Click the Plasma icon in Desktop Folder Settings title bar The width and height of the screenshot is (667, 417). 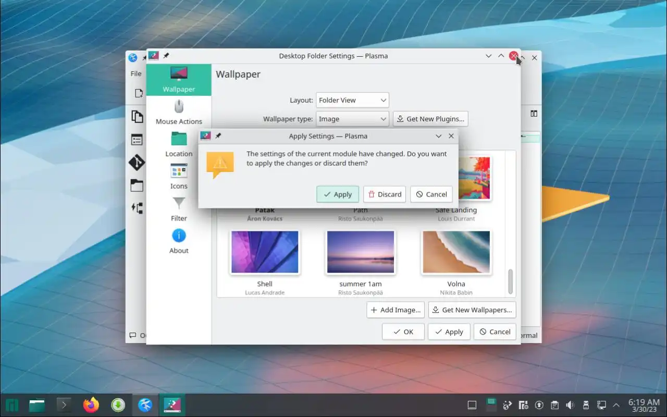click(x=153, y=56)
